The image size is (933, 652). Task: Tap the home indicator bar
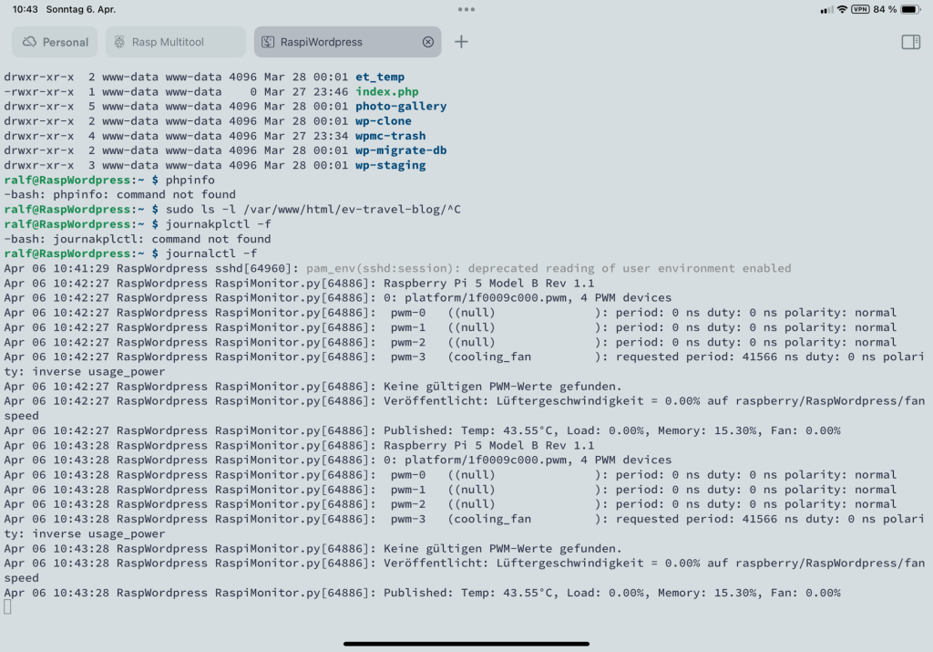pos(466,644)
